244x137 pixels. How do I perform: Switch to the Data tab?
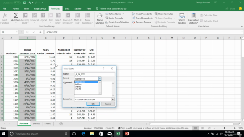pyautogui.click(x=67, y=8)
